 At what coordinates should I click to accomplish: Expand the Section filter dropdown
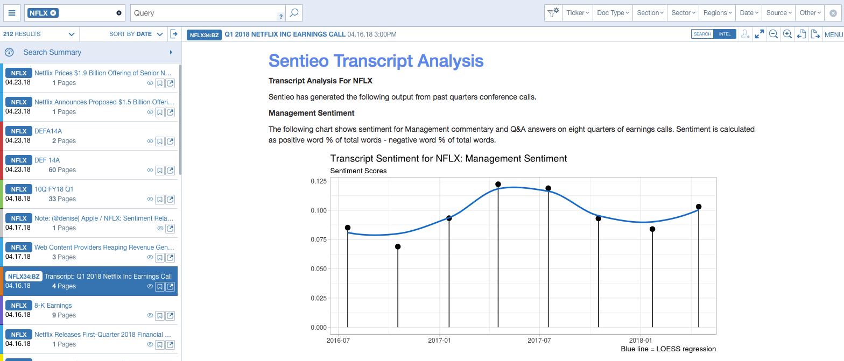pos(650,13)
